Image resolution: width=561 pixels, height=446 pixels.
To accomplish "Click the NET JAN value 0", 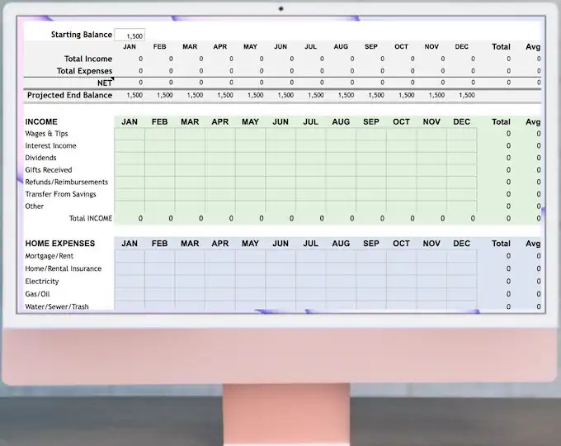I will (140, 83).
